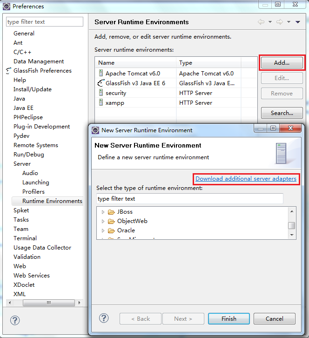The height and width of the screenshot is (338, 309).
Task: Click the help icon in New Server dialog
Action: click(104, 318)
